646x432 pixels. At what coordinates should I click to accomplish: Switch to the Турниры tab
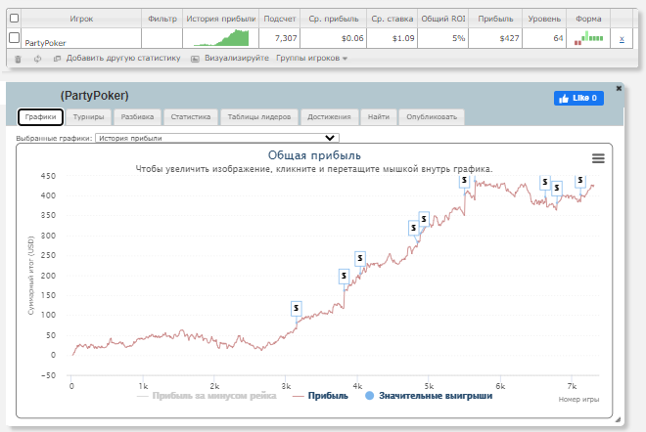click(x=88, y=117)
